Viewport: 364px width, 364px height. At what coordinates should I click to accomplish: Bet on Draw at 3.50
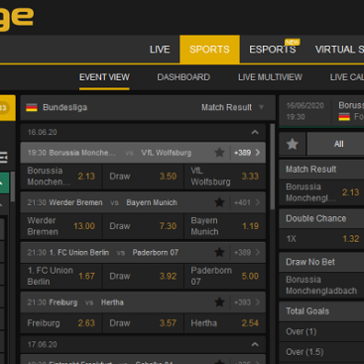pos(143,177)
